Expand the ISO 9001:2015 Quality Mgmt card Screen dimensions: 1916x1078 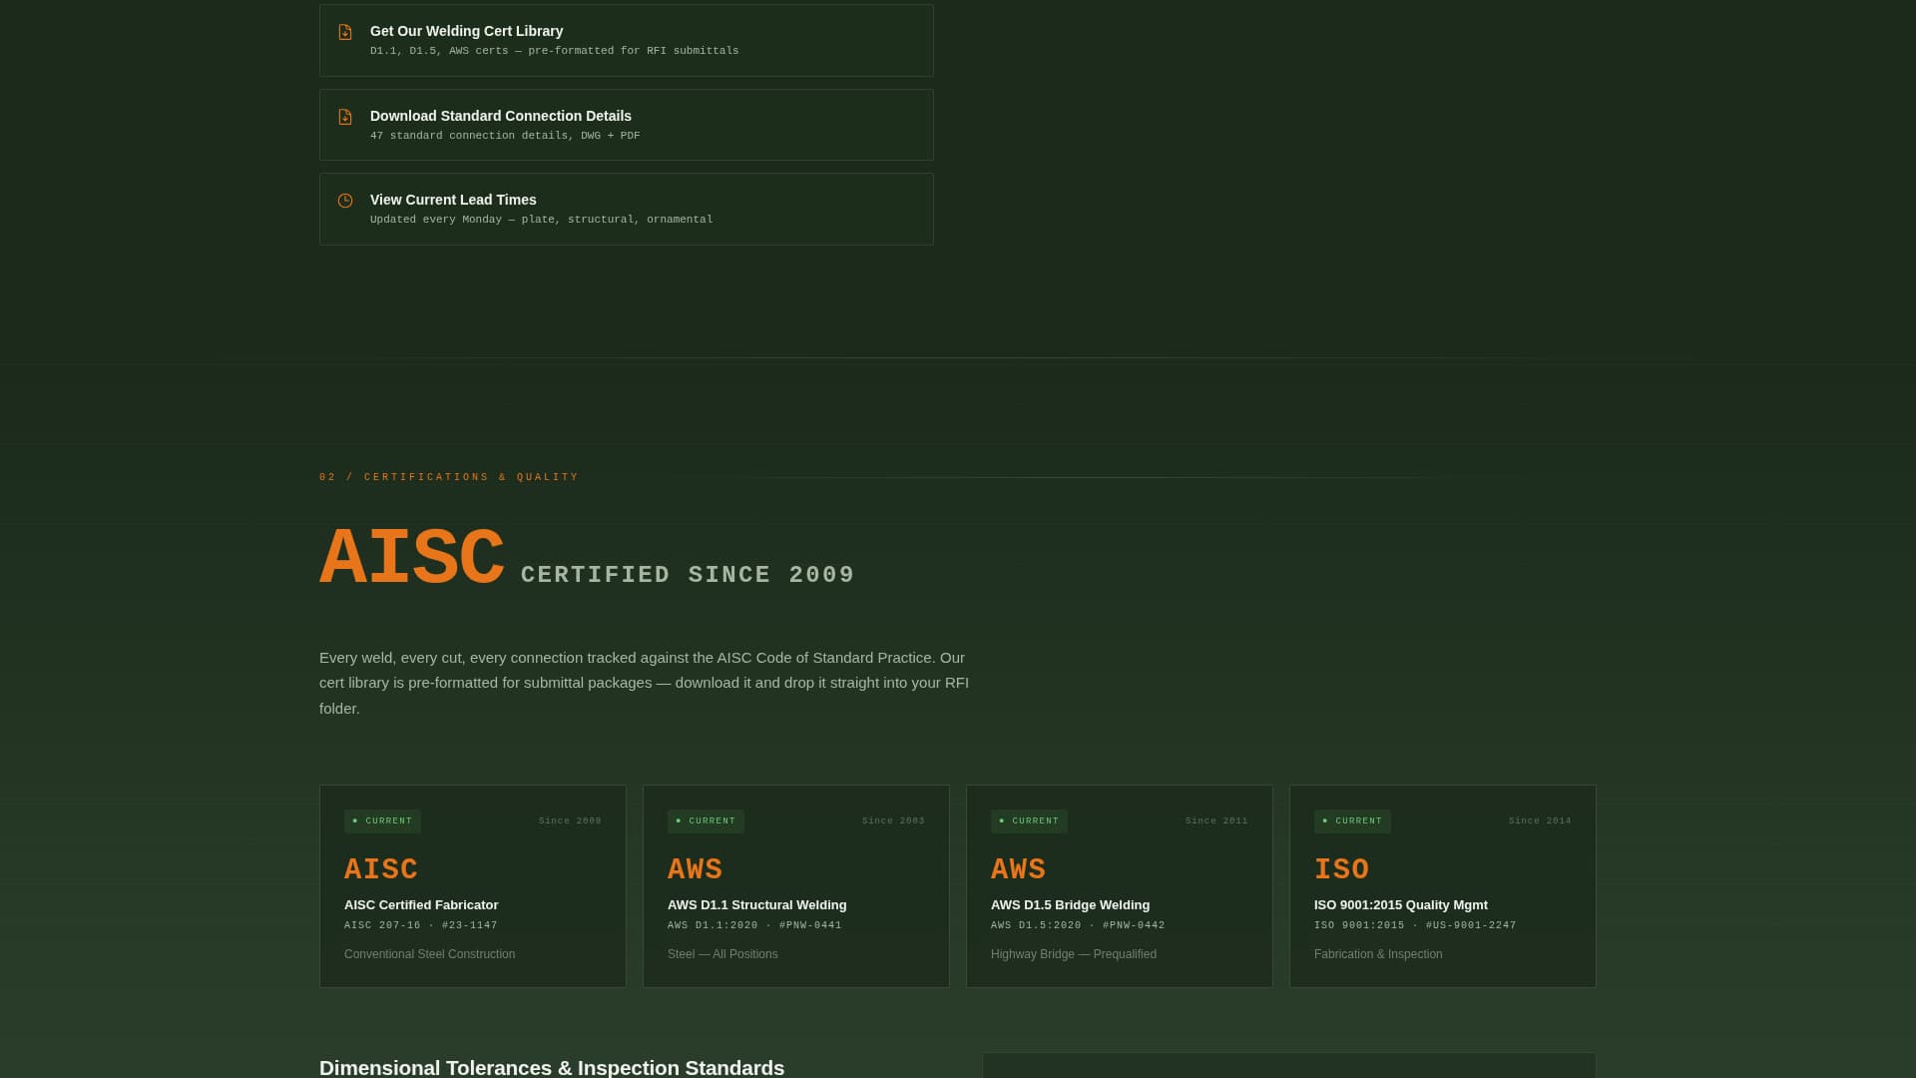click(1442, 885)
